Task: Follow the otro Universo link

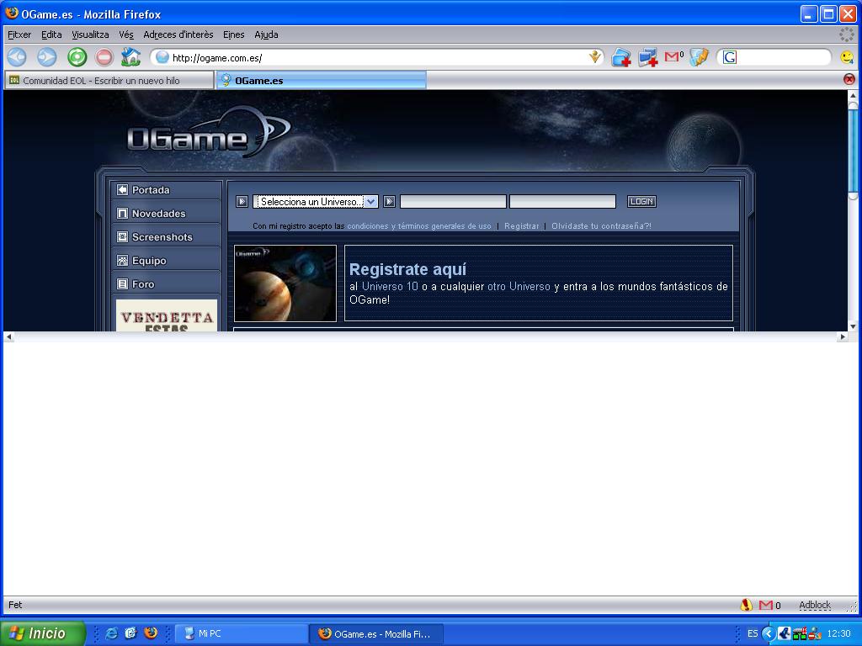Action: (x=519, y=286)
